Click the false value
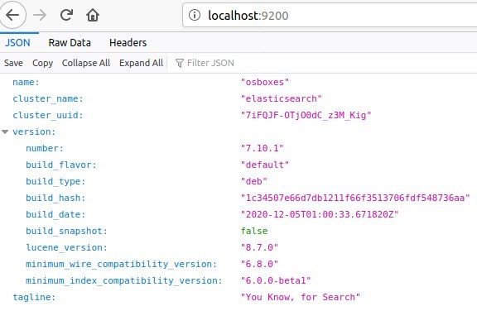477x330 pixels. click(x=254, y=231)
